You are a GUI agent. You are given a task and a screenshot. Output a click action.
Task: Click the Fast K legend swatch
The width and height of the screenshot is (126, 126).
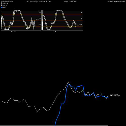(x=2, y=5)
